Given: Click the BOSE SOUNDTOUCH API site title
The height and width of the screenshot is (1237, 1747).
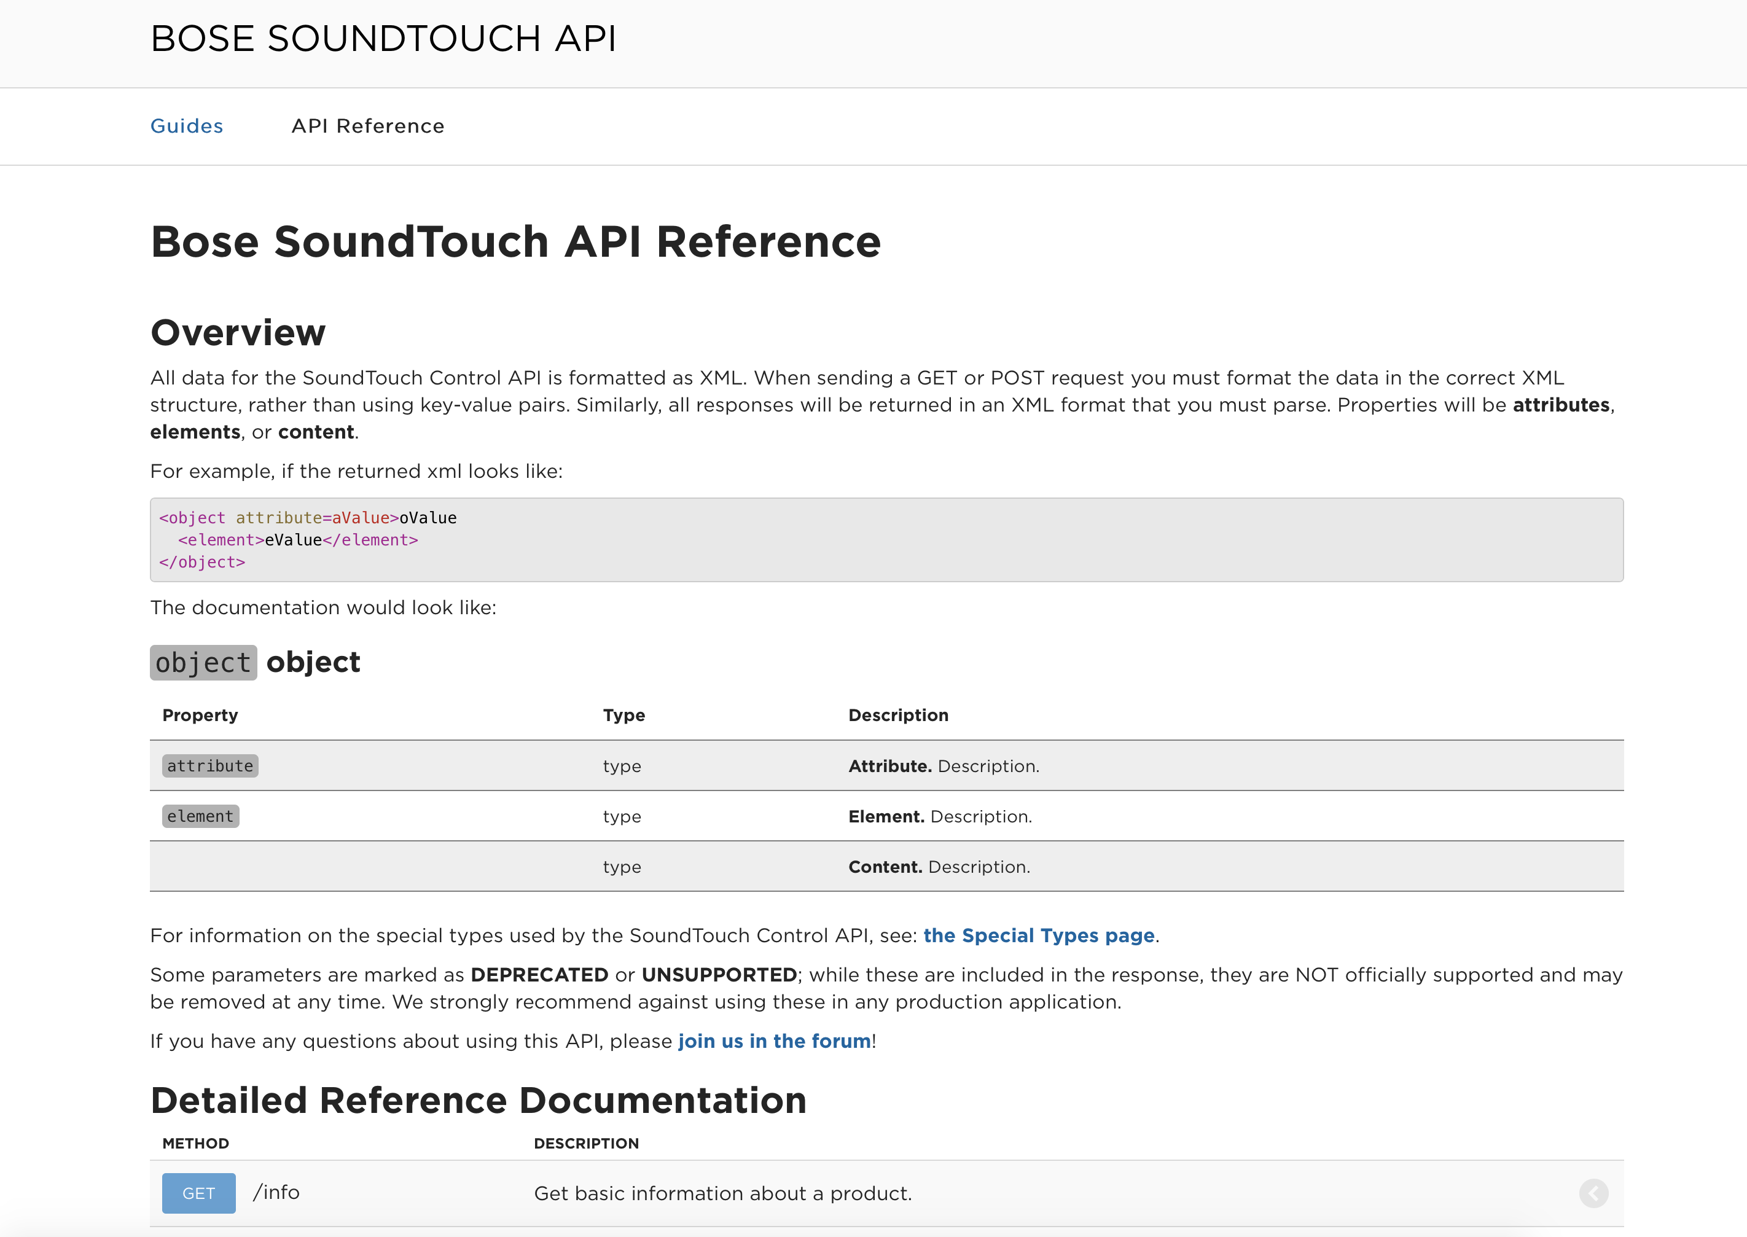Looking at the screenshot, I should 383,38.
